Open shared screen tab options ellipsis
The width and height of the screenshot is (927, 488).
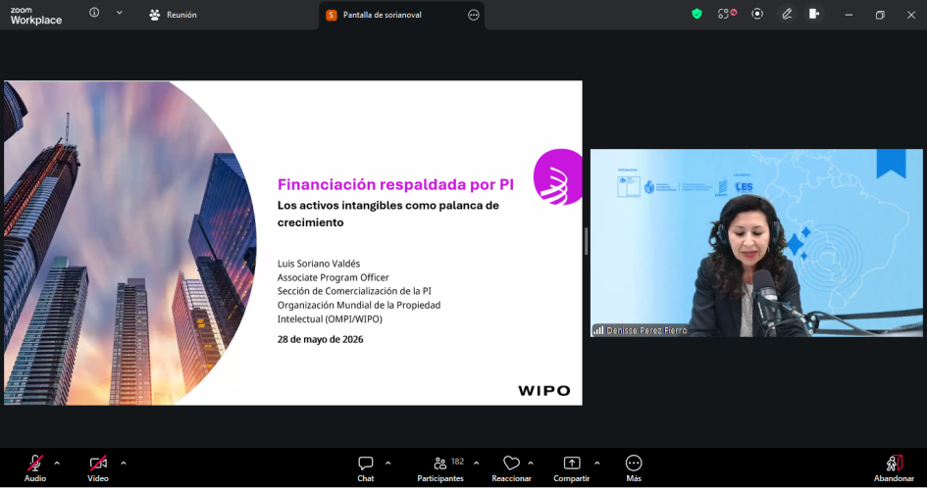[x=474, y=15]
